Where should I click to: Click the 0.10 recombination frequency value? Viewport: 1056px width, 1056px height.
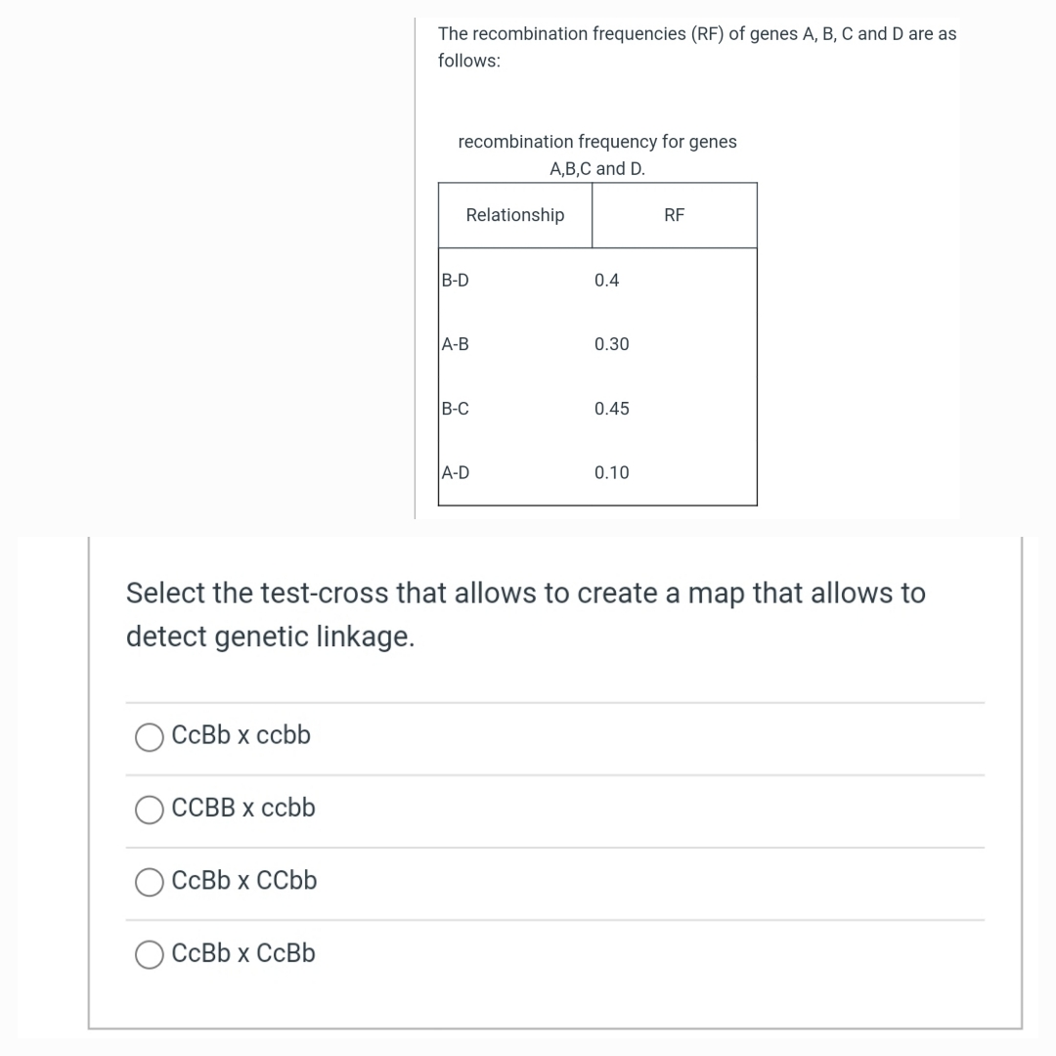click(611, 472)
